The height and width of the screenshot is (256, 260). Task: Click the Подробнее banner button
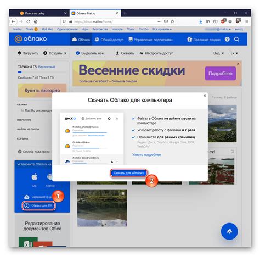221,74
